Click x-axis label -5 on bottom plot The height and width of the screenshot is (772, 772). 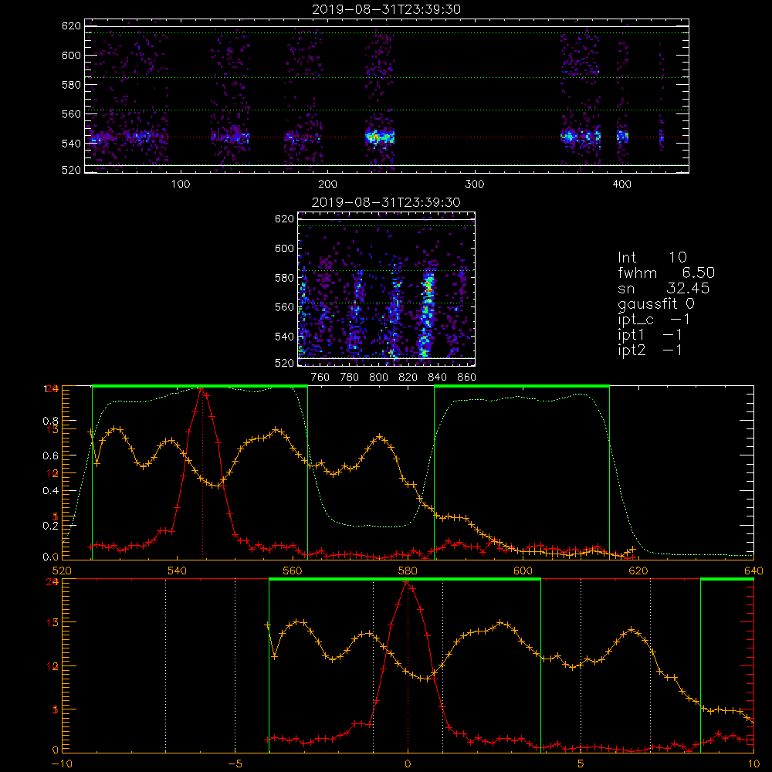click(x=235, y=764)
